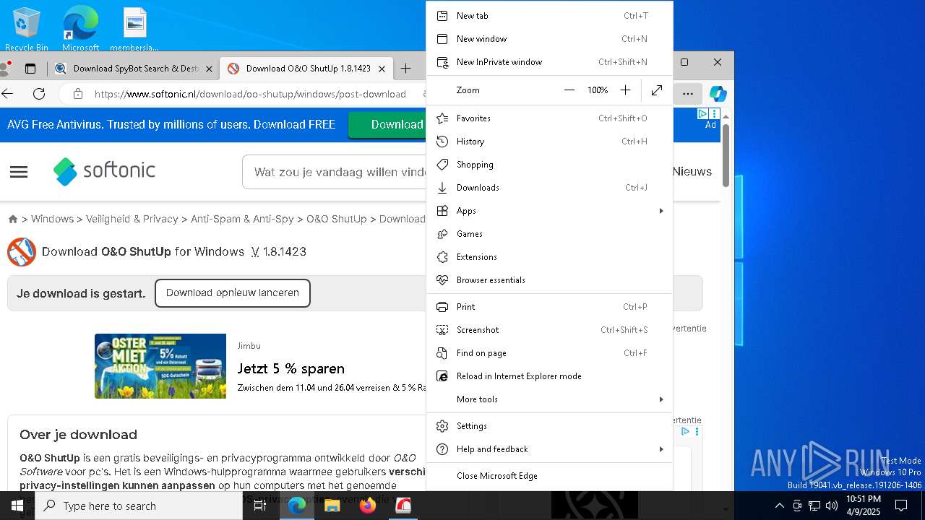This screenshot has width=925, height=520.
Task: Launch Firefox from taskbar
Action: click(368, 506)
